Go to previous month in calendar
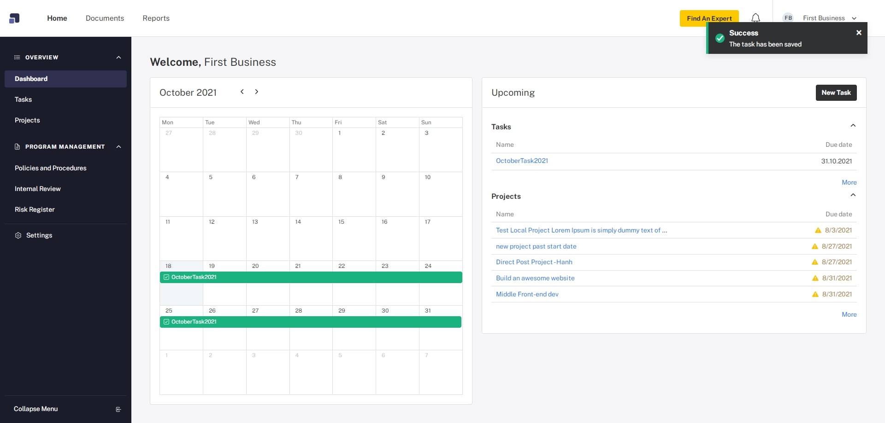This screenshot has height=423, width=885. (242, 92)
